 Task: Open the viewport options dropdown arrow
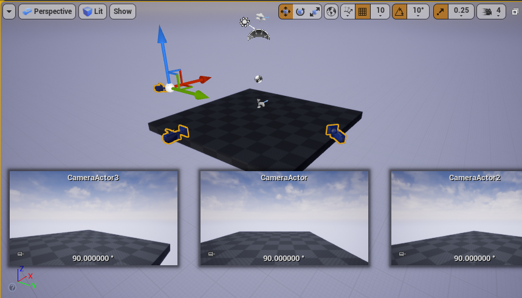[x=9, y=12]
